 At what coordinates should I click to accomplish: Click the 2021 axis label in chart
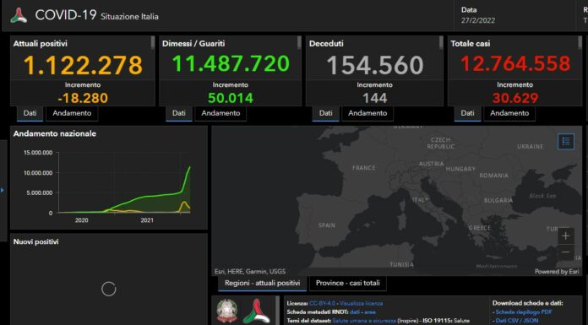click(147, 220)
